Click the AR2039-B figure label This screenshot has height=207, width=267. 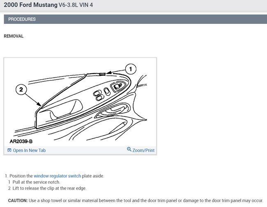[21, 141]
